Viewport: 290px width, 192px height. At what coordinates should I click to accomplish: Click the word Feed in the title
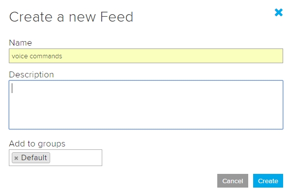coord(116,17)
